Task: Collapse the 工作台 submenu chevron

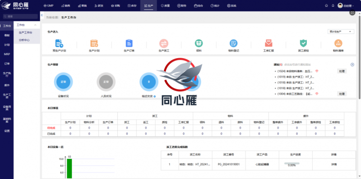Action: (35, 25)
